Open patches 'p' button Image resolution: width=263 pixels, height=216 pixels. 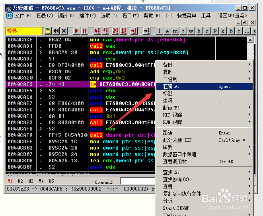pyautogui.click(x=215, y=31)
